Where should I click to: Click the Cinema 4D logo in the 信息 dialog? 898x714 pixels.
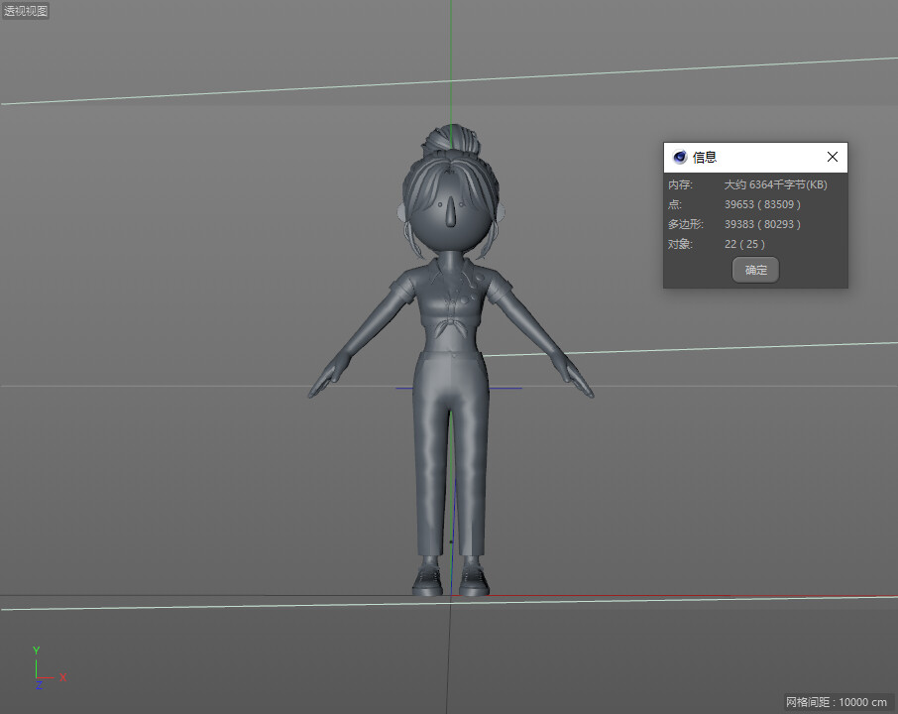pos(680,157)
